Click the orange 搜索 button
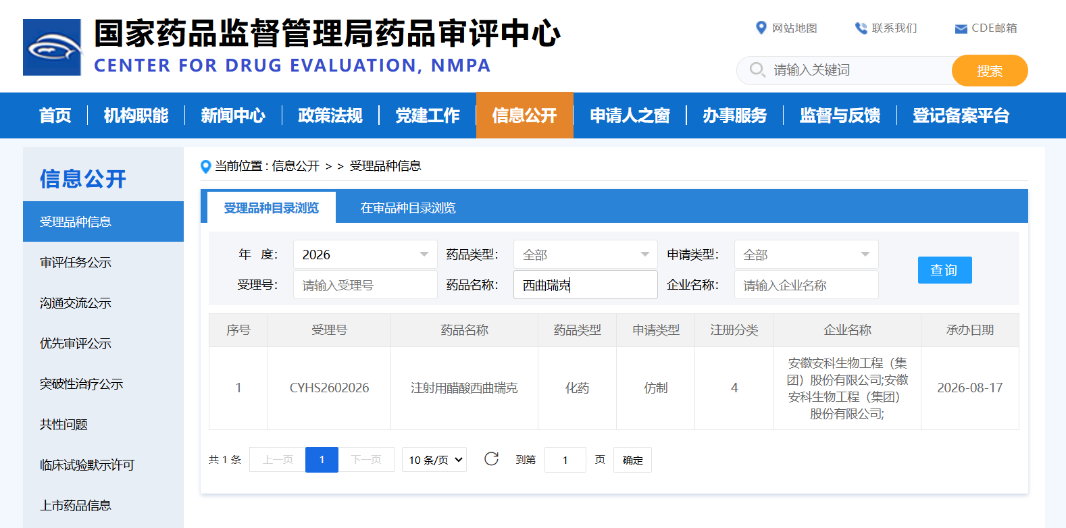This screenshot has width=1066, height=528. (x=990, y=71)
